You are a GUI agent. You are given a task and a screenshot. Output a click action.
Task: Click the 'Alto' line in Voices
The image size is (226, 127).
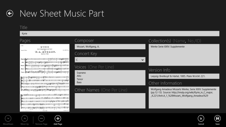(79, 76)
